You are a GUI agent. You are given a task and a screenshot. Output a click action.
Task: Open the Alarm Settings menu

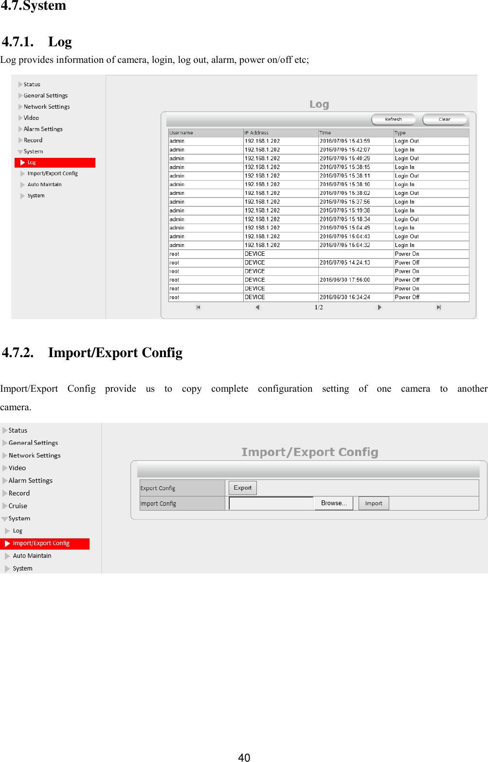[42, 129]
